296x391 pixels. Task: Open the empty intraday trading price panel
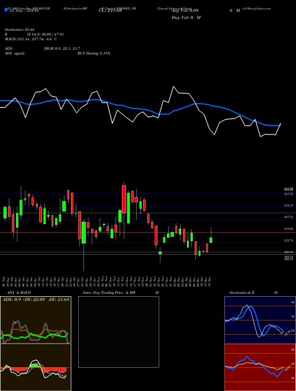(x=118, y=332)
